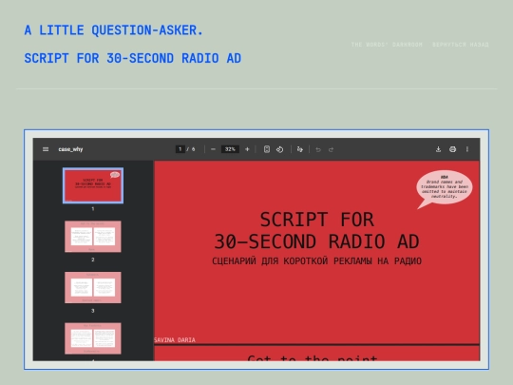Image resolution: width=513 pixels, height=385 pixels.
Task: Click the fit to page icon
Action: coord(267,149)
